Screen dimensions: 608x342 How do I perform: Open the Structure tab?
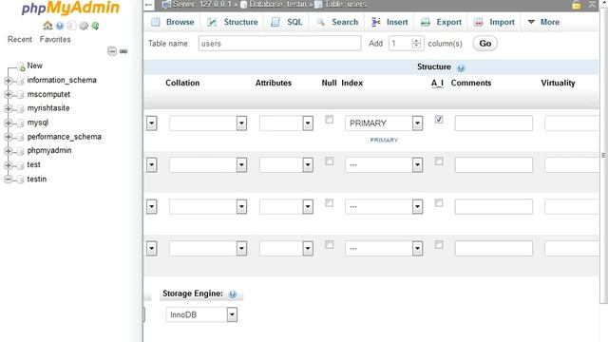(x=232, y=22)
